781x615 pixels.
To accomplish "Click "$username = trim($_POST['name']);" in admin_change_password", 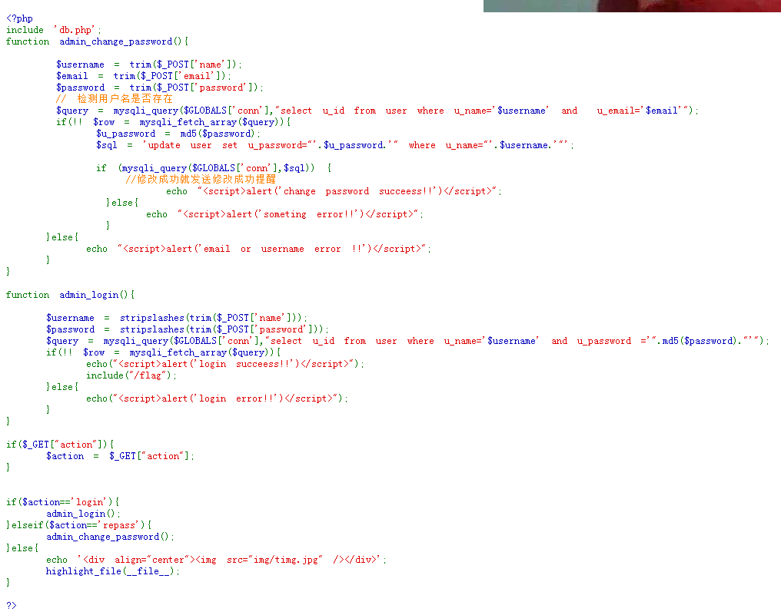I will pos(149,64).
